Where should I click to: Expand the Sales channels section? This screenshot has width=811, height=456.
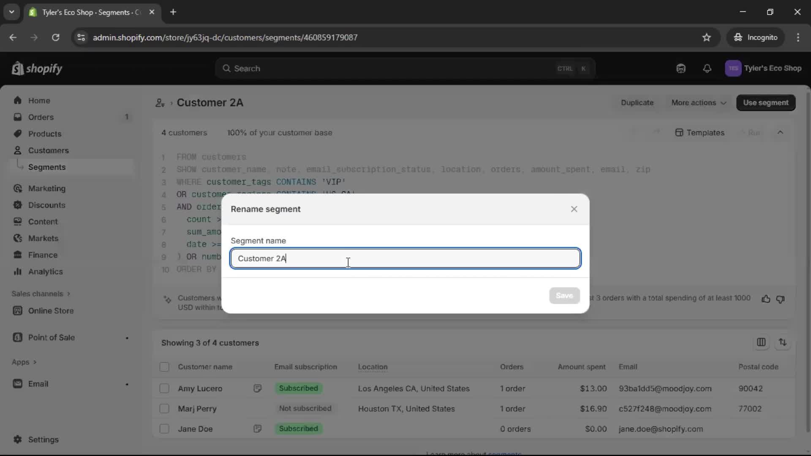pyautogui.click(x=41, y=294)
